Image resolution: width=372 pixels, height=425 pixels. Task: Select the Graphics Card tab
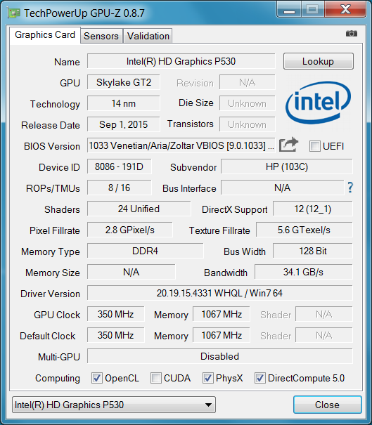(x=45, y=35)
